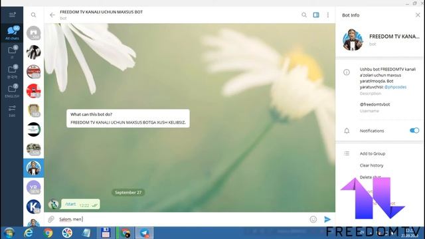Open the selected FREEDOM TV bot chat in list
The image size is (425, 239).
(33, 168)
